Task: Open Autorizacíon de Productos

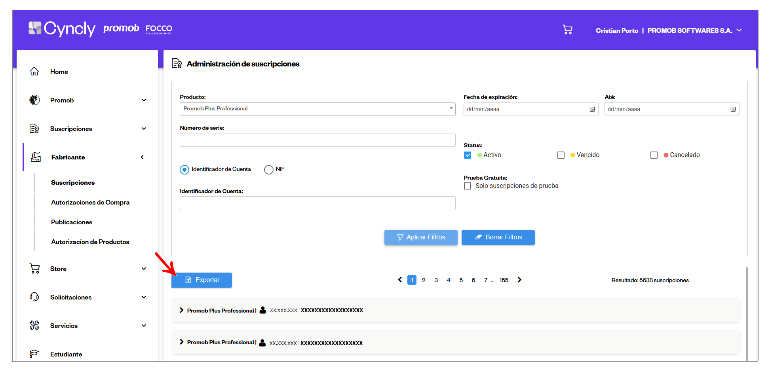Action: click(x=90, y=242)
